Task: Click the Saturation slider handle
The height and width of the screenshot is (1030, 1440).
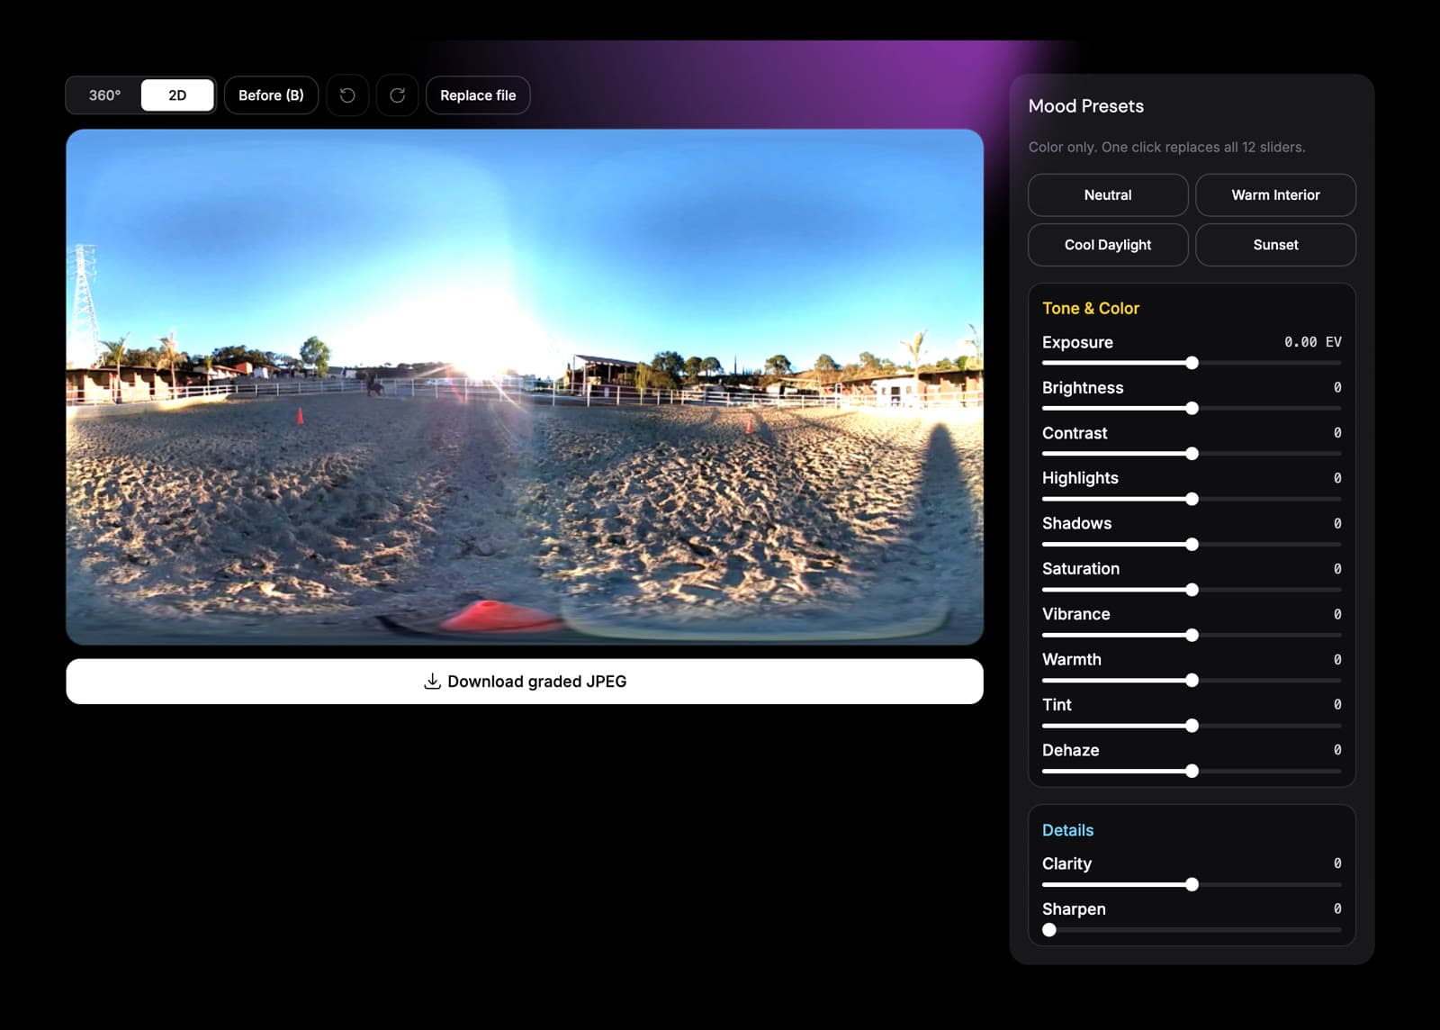Action: point(1192,590)
